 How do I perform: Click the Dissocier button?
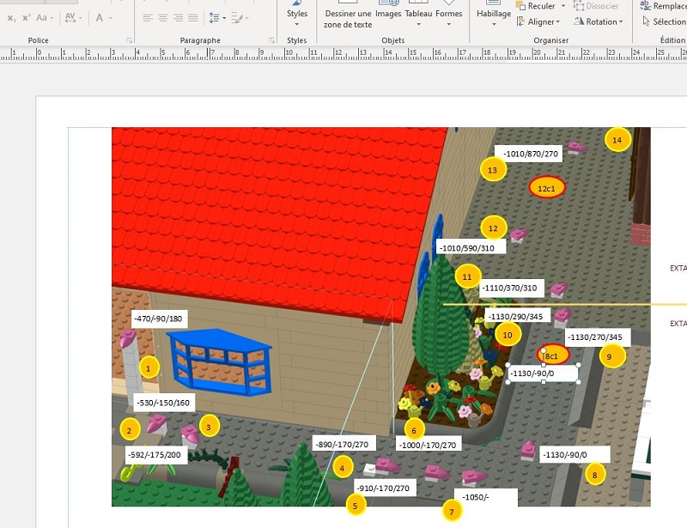pos(596,6)
